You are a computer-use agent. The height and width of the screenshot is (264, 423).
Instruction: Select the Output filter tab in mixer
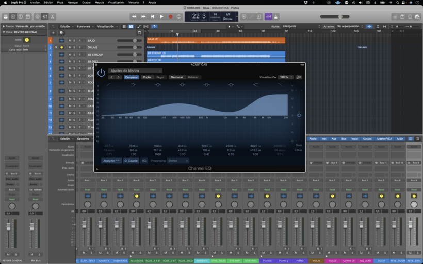(x=367, y=139)
